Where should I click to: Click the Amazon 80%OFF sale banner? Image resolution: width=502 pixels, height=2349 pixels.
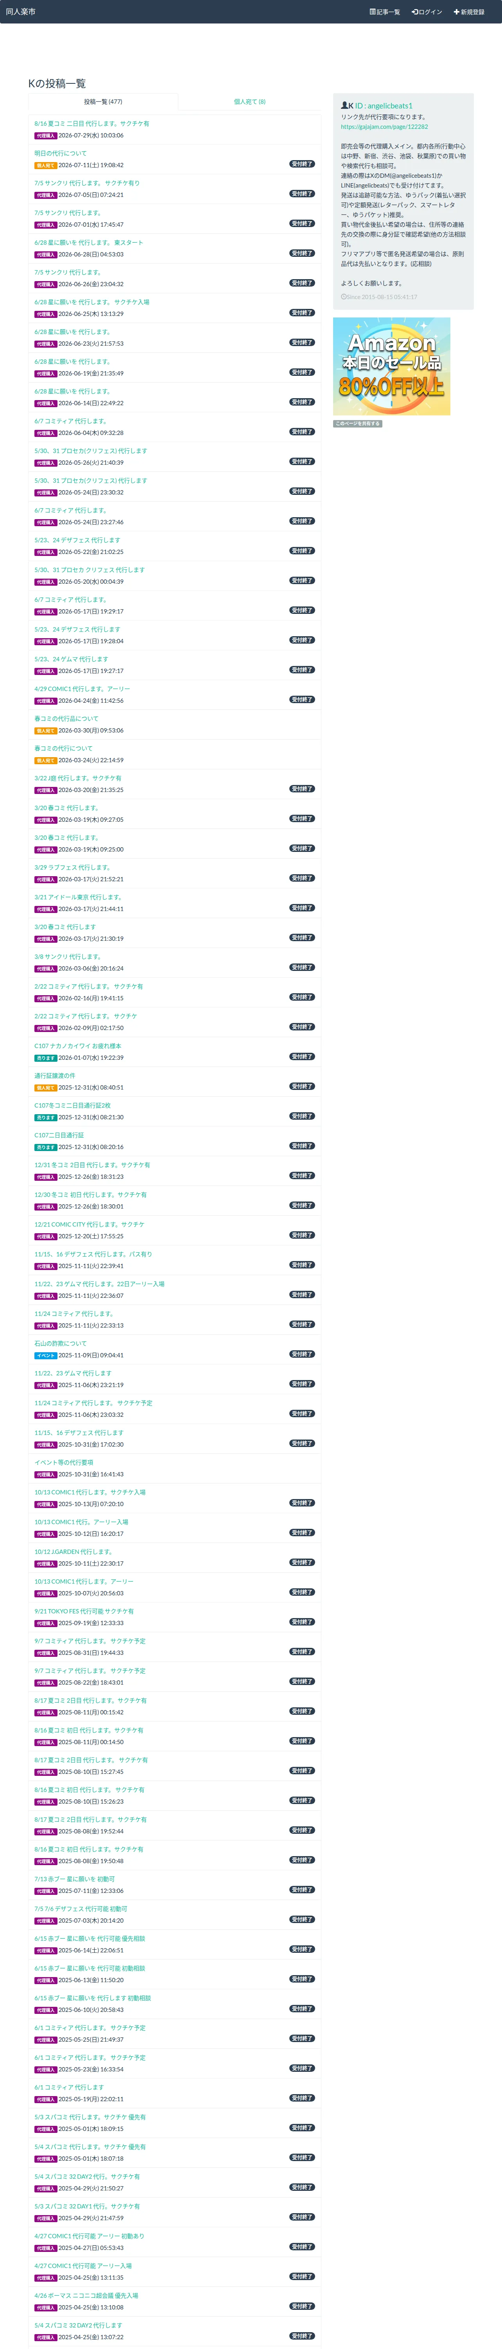(x=392, y=366)
